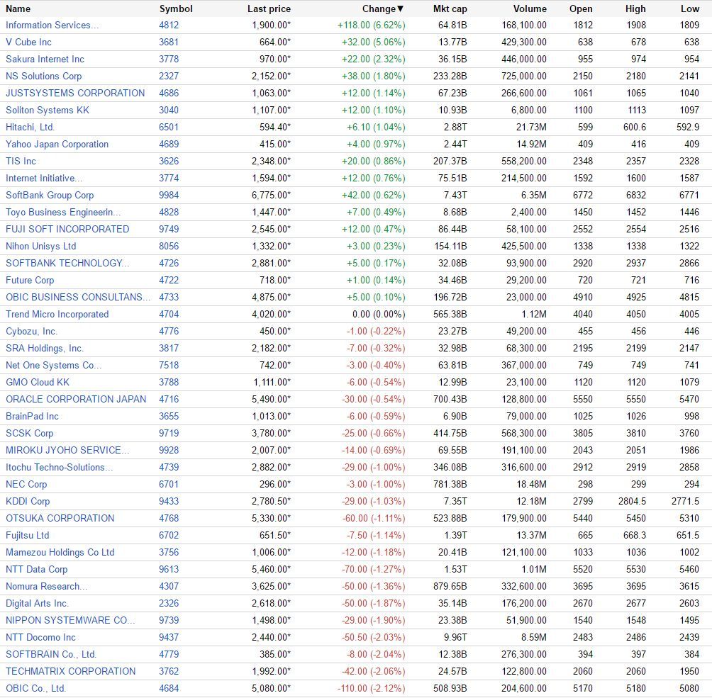
Task: Open the KDDI Corp link
Action: [28, 502]
